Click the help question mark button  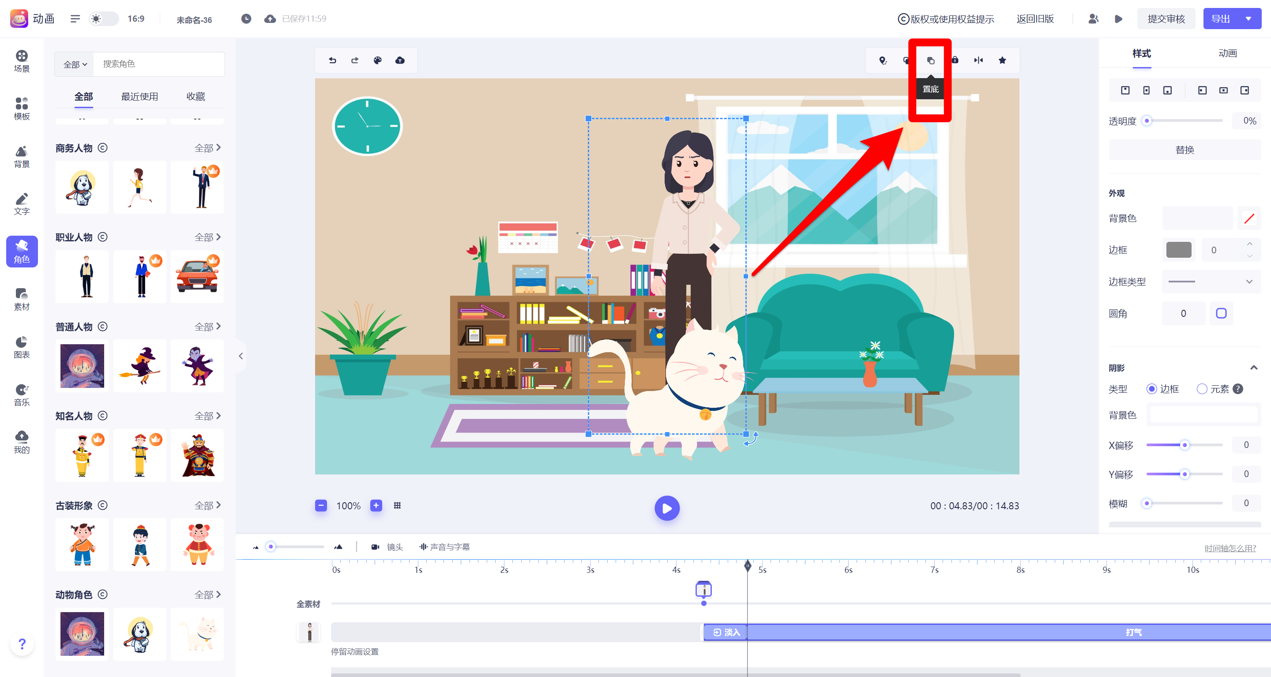22,643
